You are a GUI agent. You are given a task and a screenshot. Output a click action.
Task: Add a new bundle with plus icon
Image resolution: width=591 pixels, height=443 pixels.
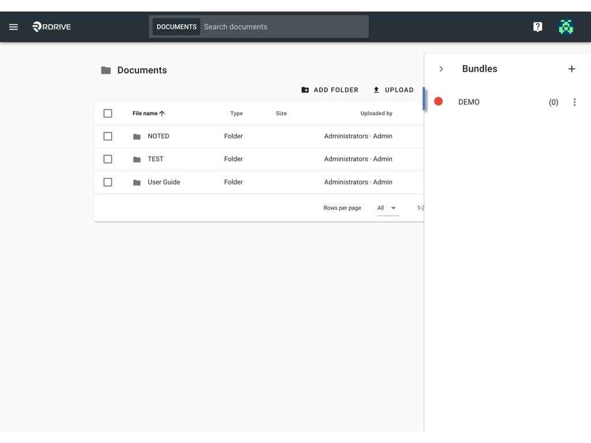click(x=571, y=69)
